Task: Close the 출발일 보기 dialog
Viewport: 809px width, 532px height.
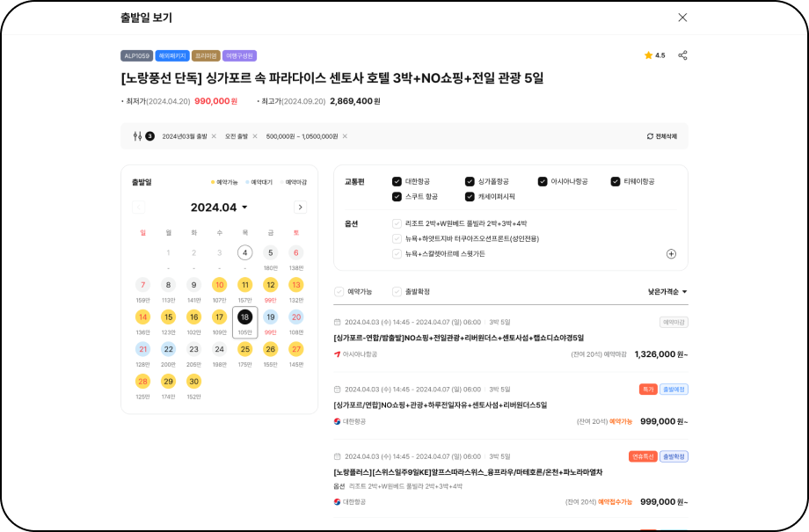Action: pyautogui.click(x=682, y=18)
